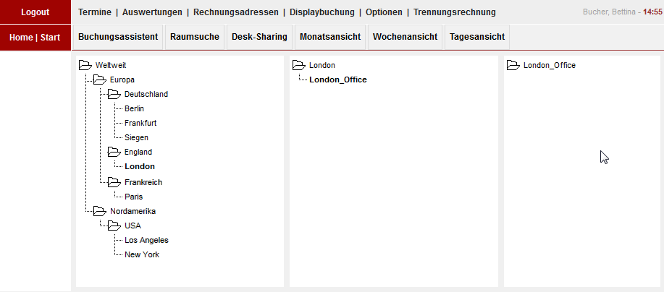Select England in the location tree
This screenshot has width=664, height=292.
(138, 152)
